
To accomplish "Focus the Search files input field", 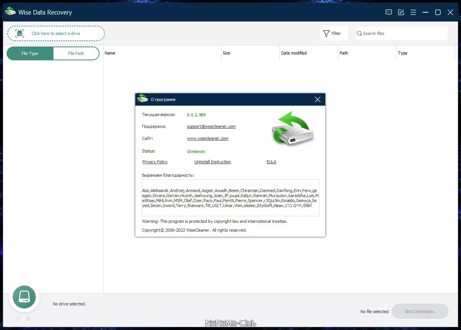I will pos(402,33).
